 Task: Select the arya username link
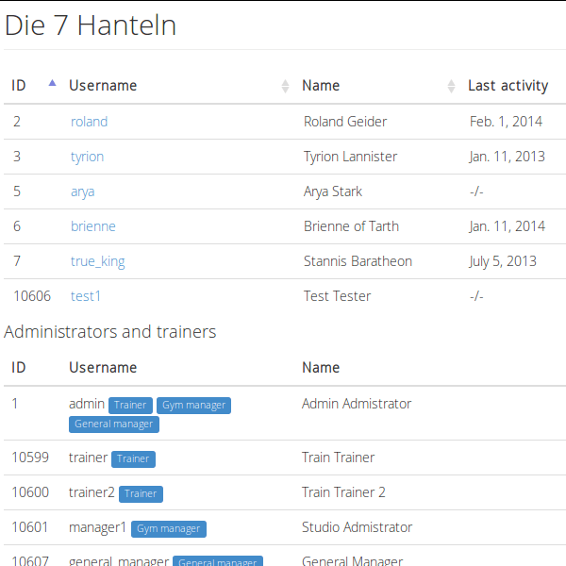pyautogui.click(x=82, y=191)
